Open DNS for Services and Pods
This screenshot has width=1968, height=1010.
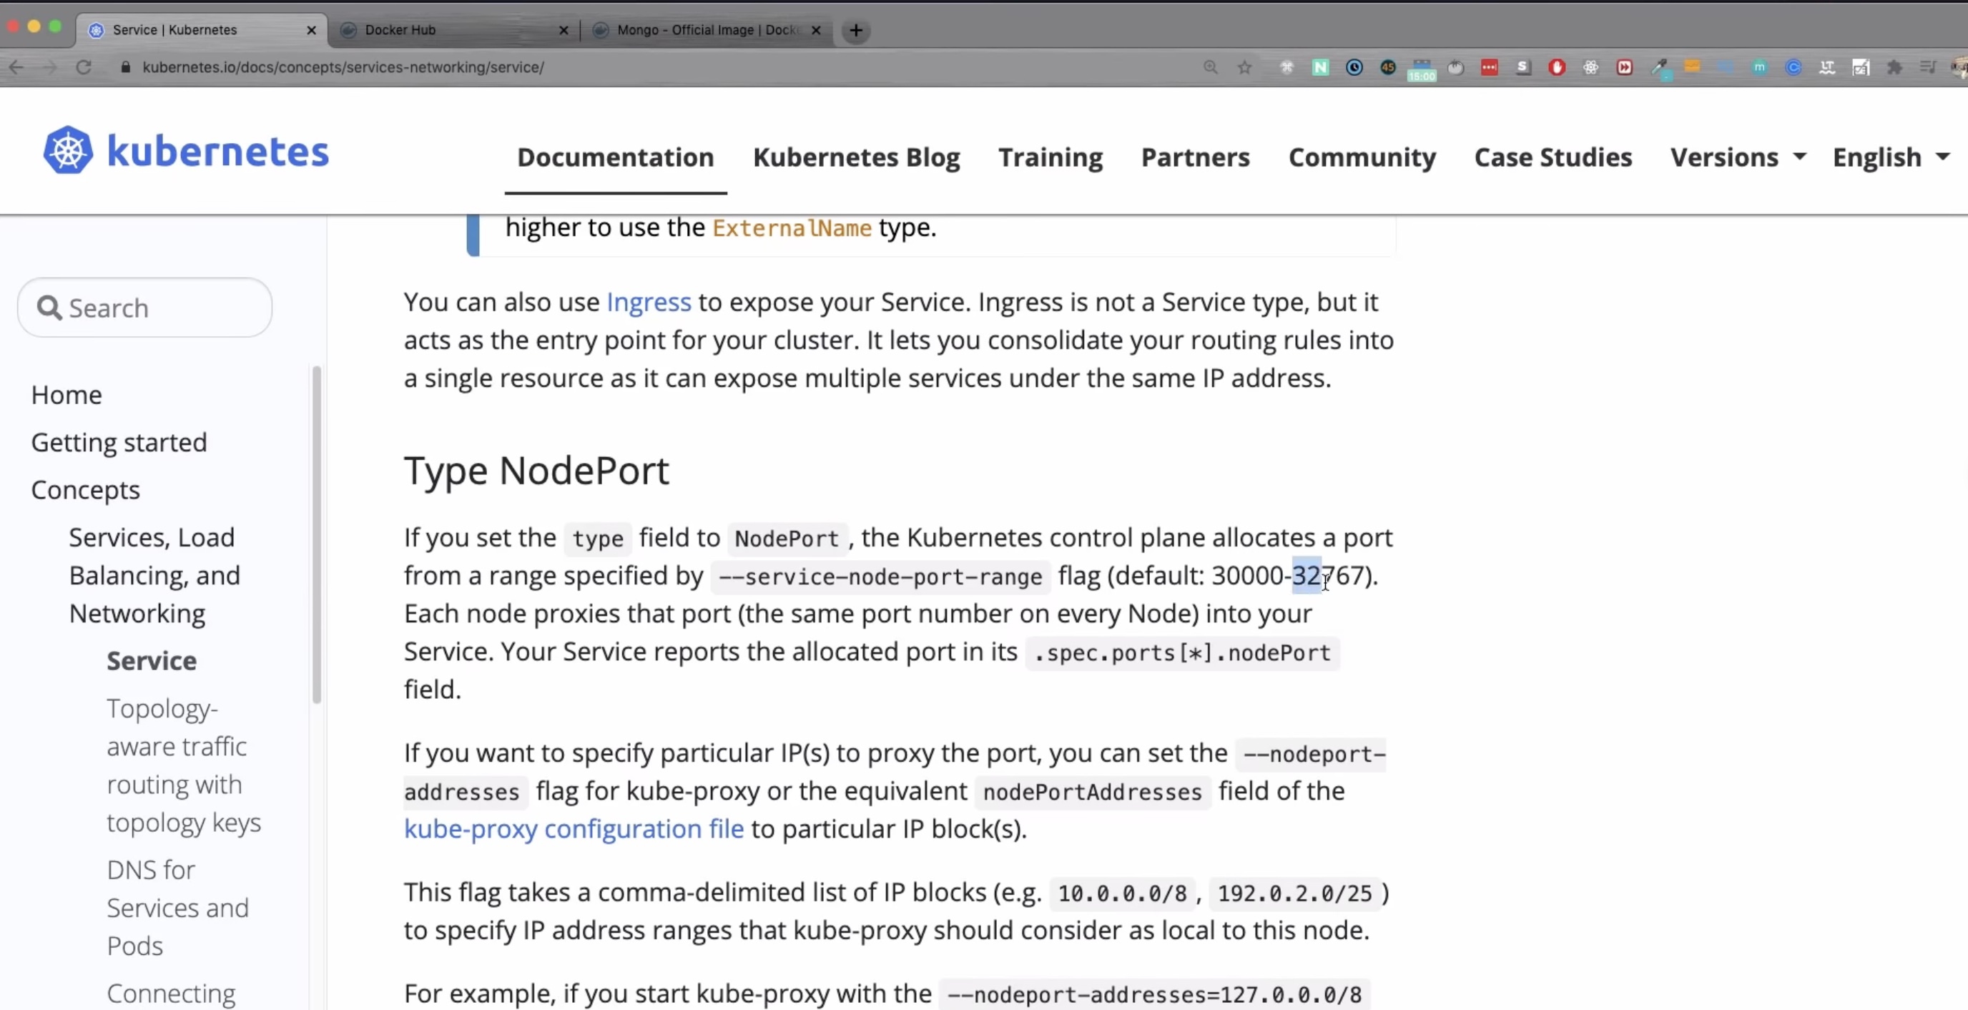177,908
